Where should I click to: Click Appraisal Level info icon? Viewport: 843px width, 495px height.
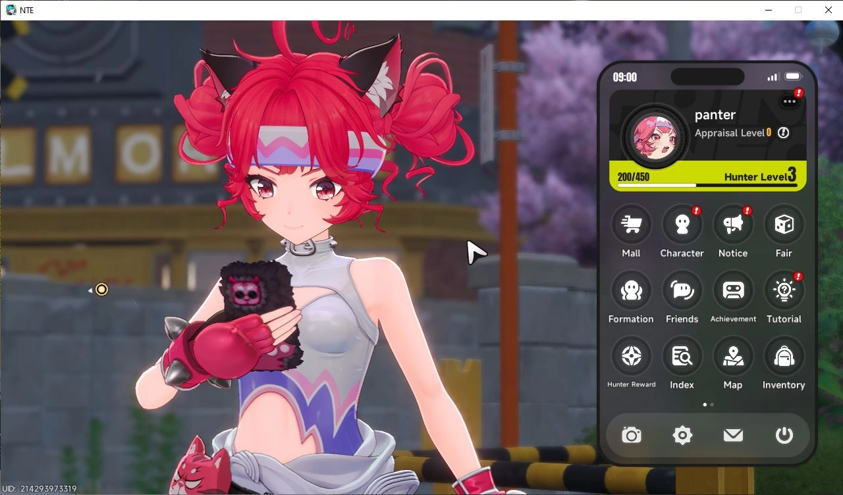click(783, 133)
